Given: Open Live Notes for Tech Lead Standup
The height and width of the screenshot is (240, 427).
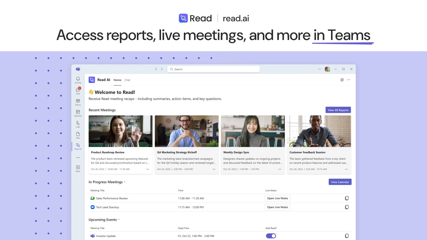Looking at the screenshot, I should (278, 207).
